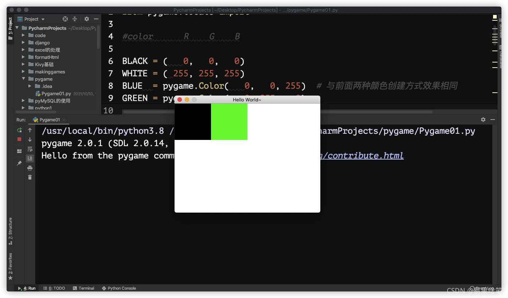Select Pygame01.py in project tree
Viewport: 508px width, 298px height.
click(56, 93)
